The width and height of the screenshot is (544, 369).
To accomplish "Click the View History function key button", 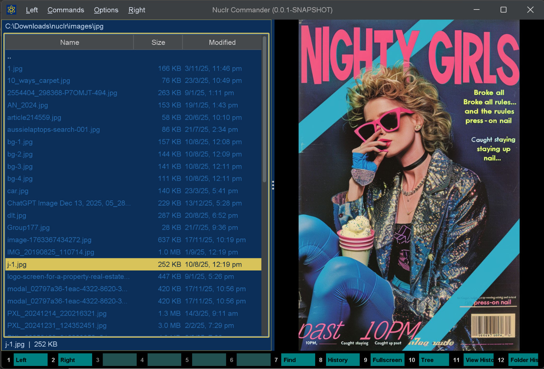I will [479, 360].
